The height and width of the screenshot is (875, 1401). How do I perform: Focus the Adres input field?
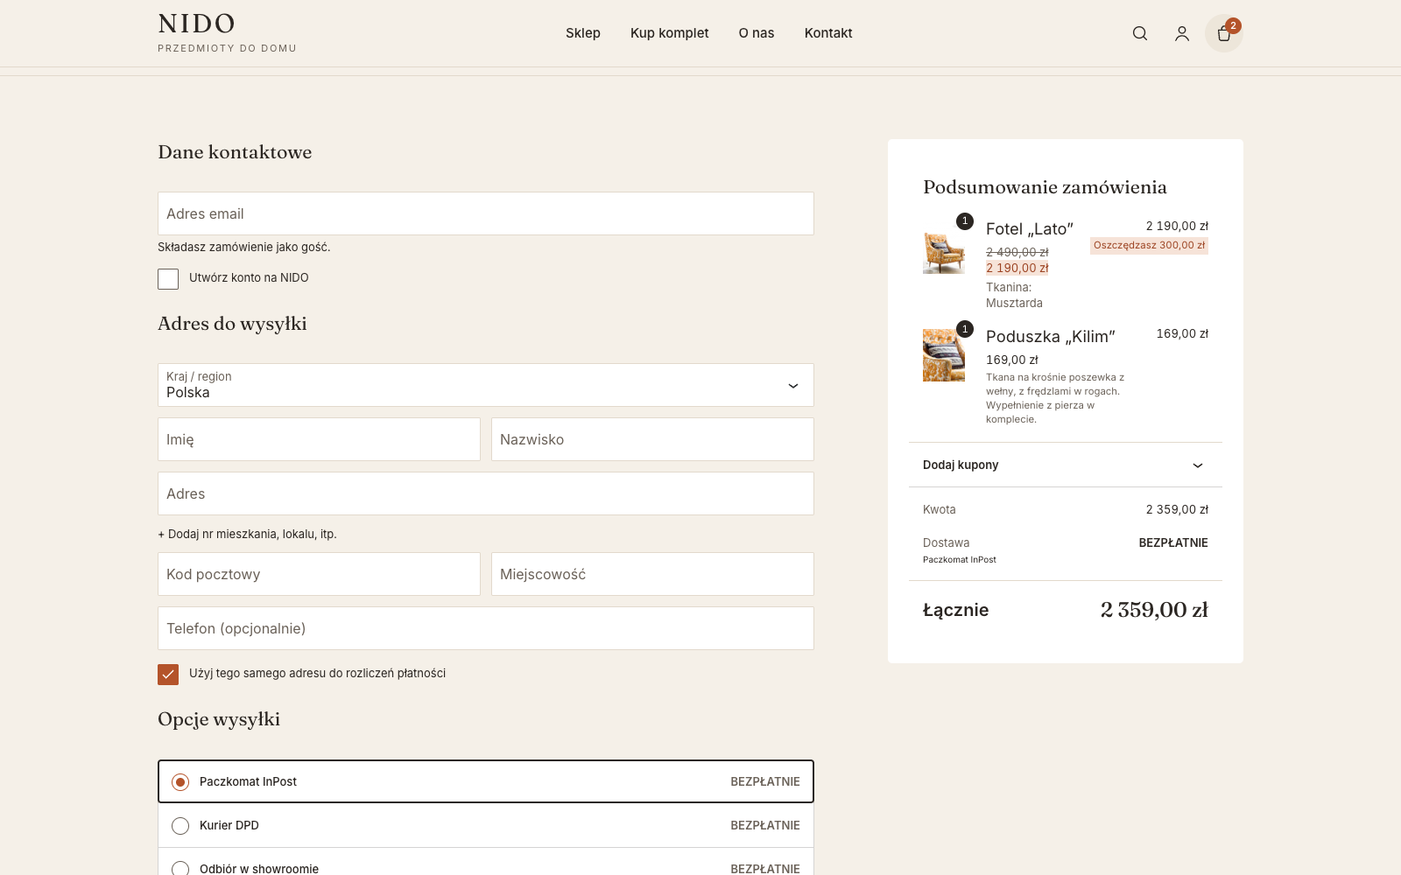(486, 493)
